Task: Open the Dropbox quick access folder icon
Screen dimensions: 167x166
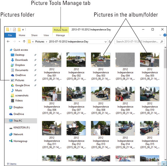Action: [x=13, y=65]
